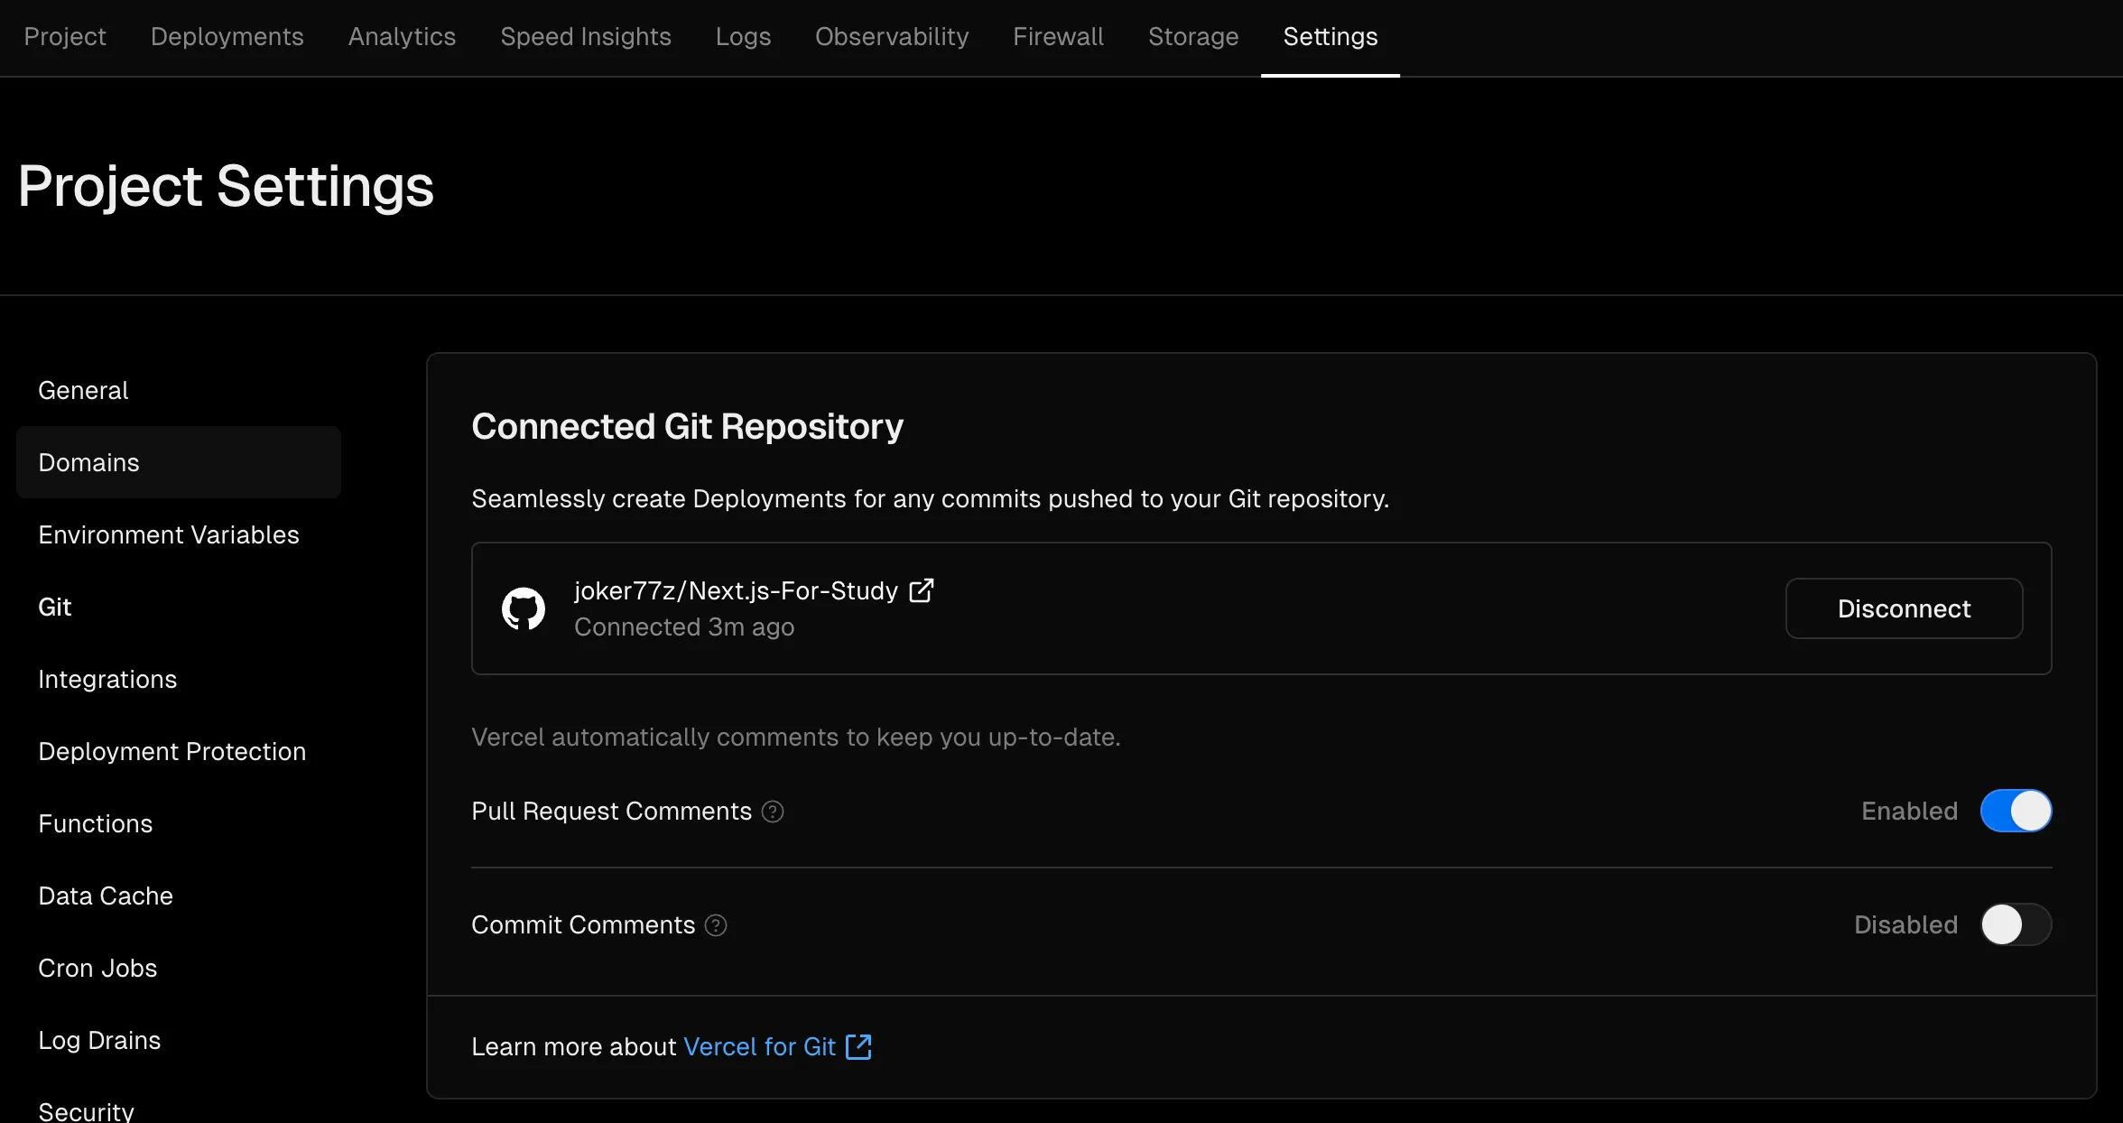This screenshot has width=2123, height=1123.
Task: Switch to the Firewall tab
Action: click(x=1058, y=36)
